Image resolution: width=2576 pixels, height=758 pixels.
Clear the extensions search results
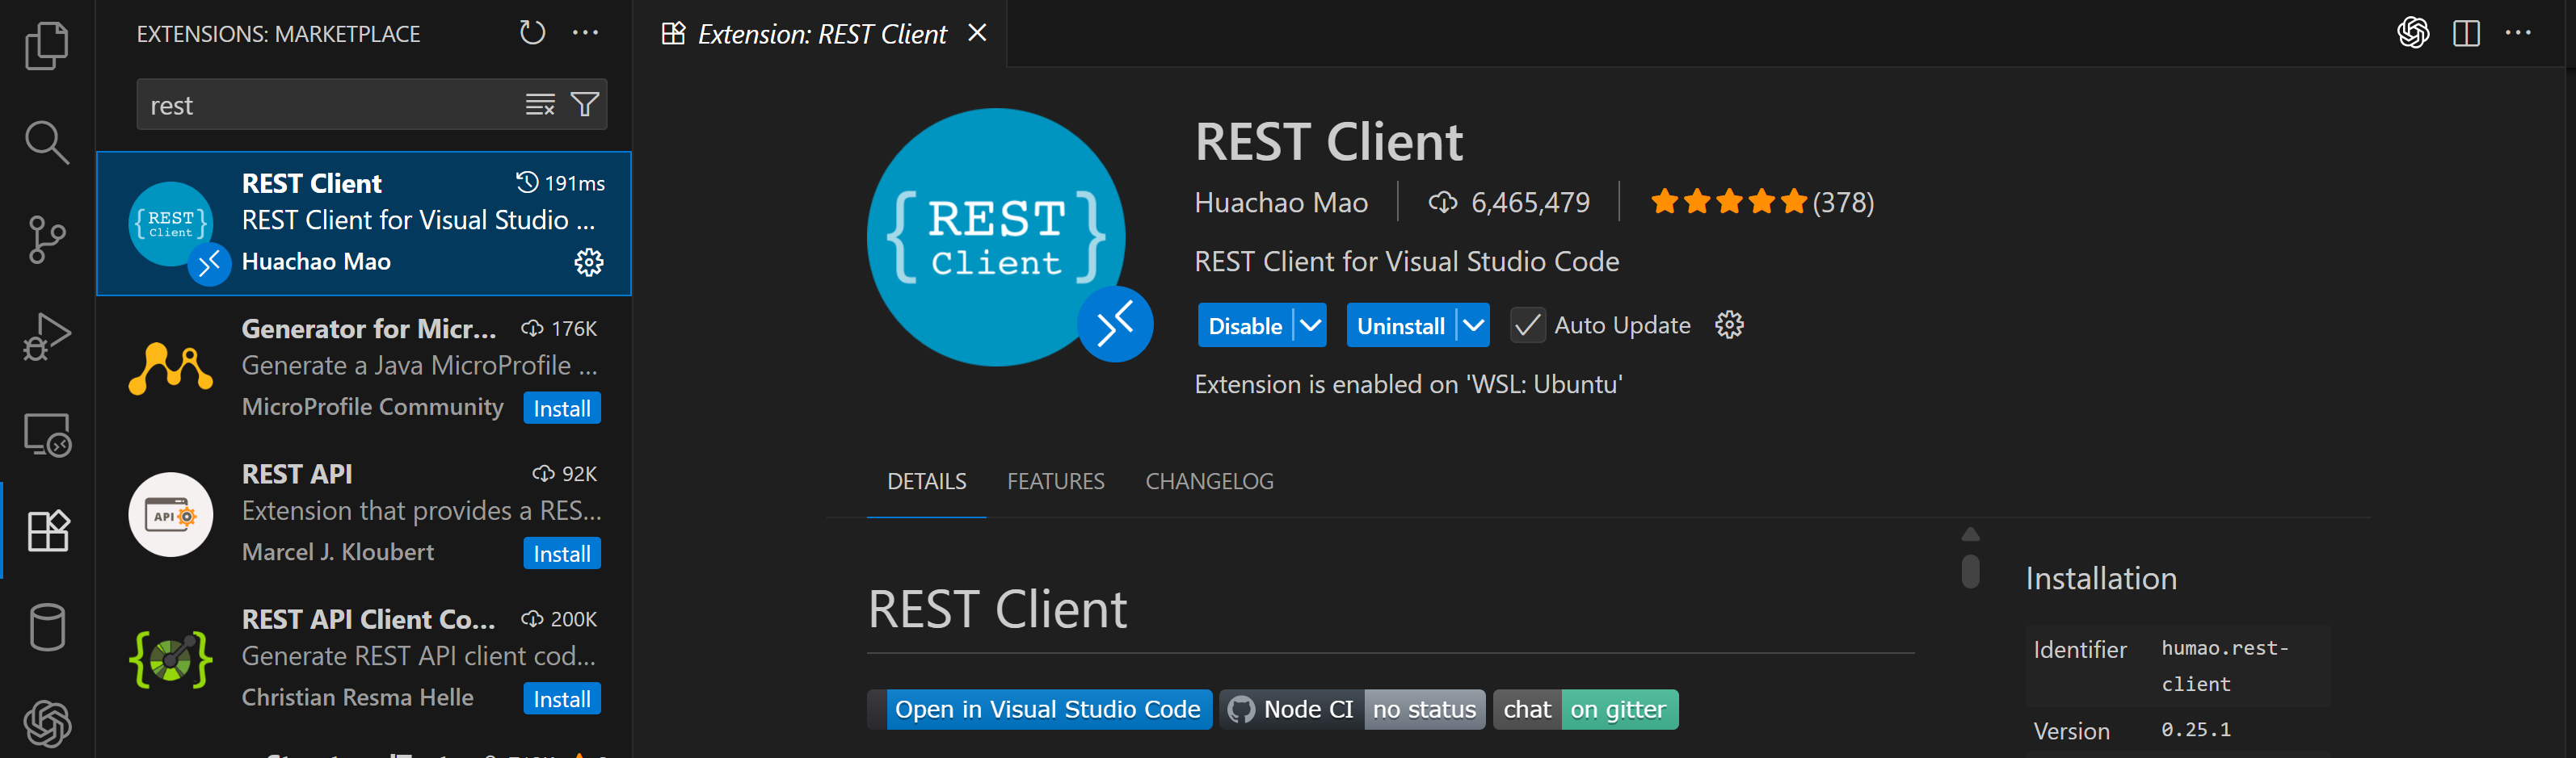coord(540,105)
